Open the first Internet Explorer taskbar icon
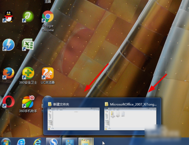The height and width of the screenshot is (145, 189). click(21, 142)
